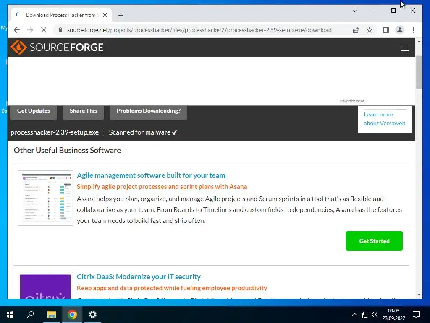Stop page loading with the X button
This screenshot has width=430, height=323.
point(44,30)
